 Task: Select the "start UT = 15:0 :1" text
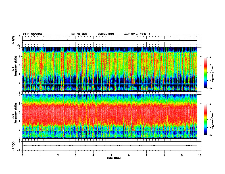click(137, 34)
